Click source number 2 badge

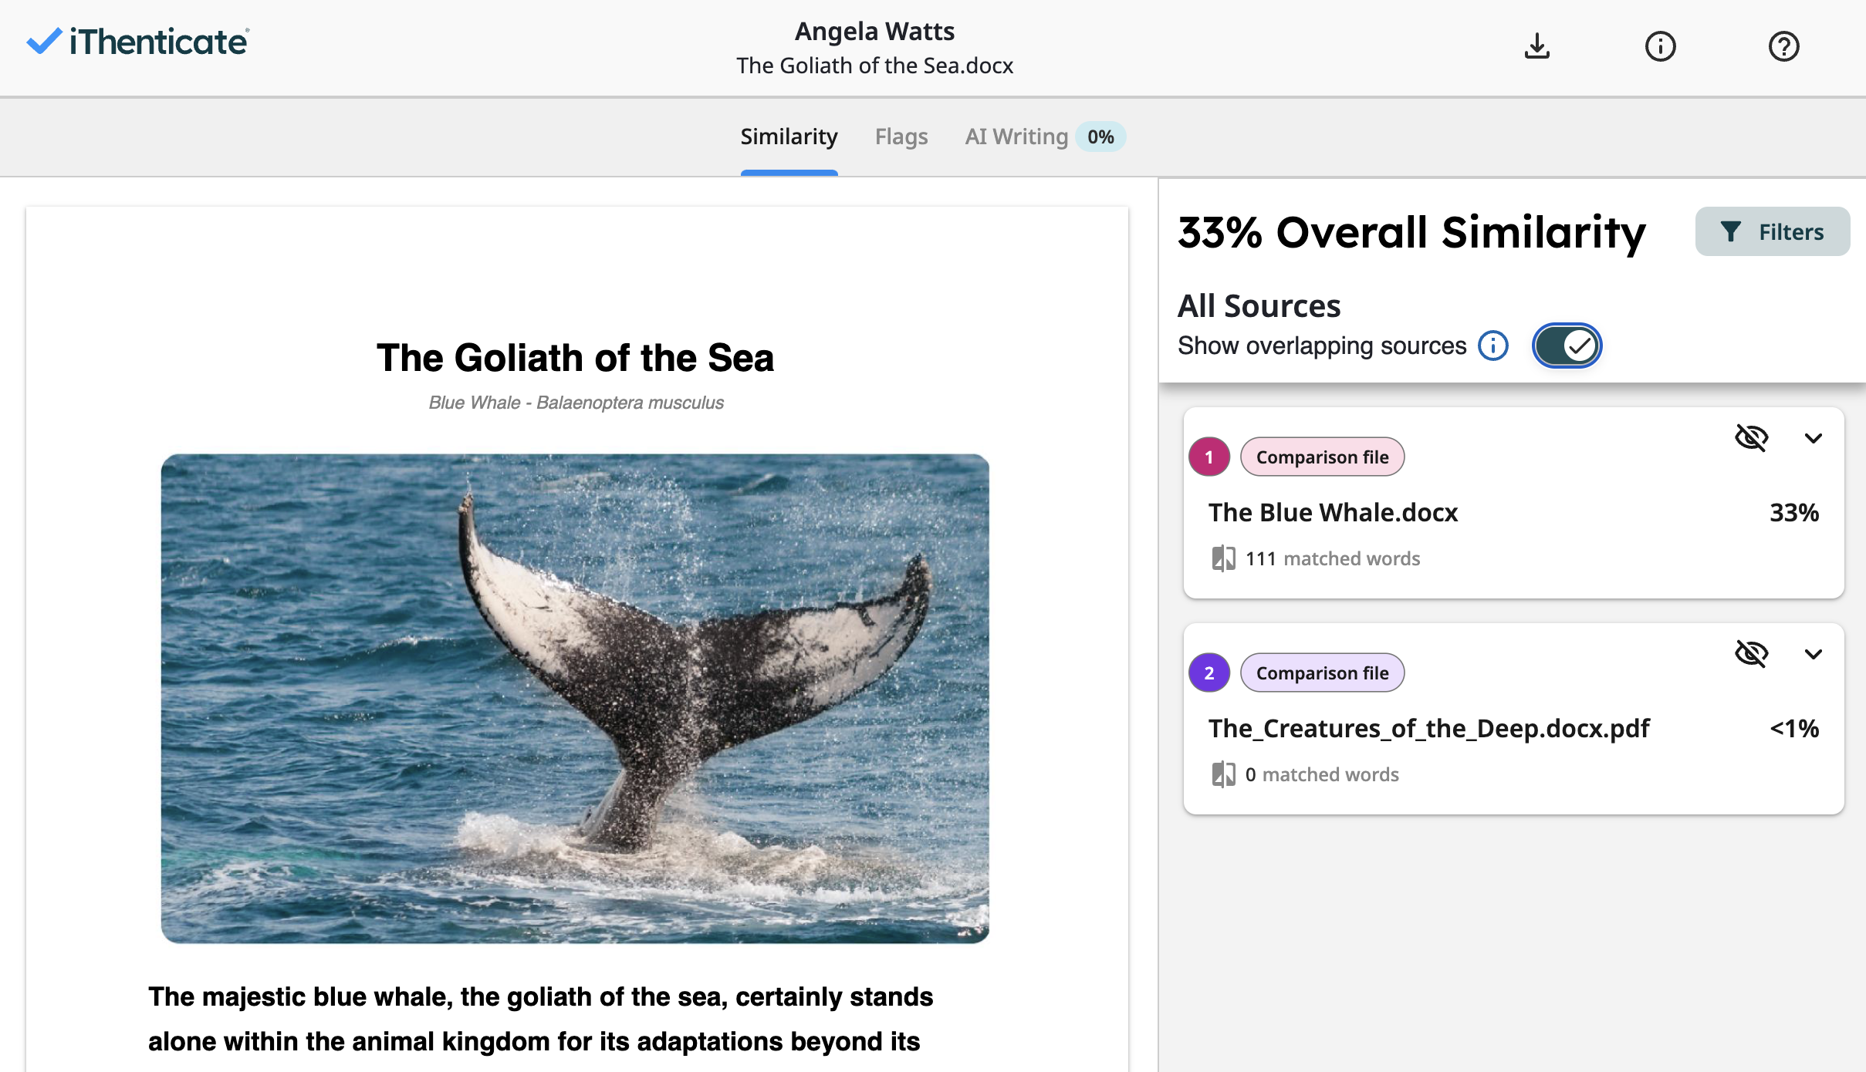click(1209, 673)
